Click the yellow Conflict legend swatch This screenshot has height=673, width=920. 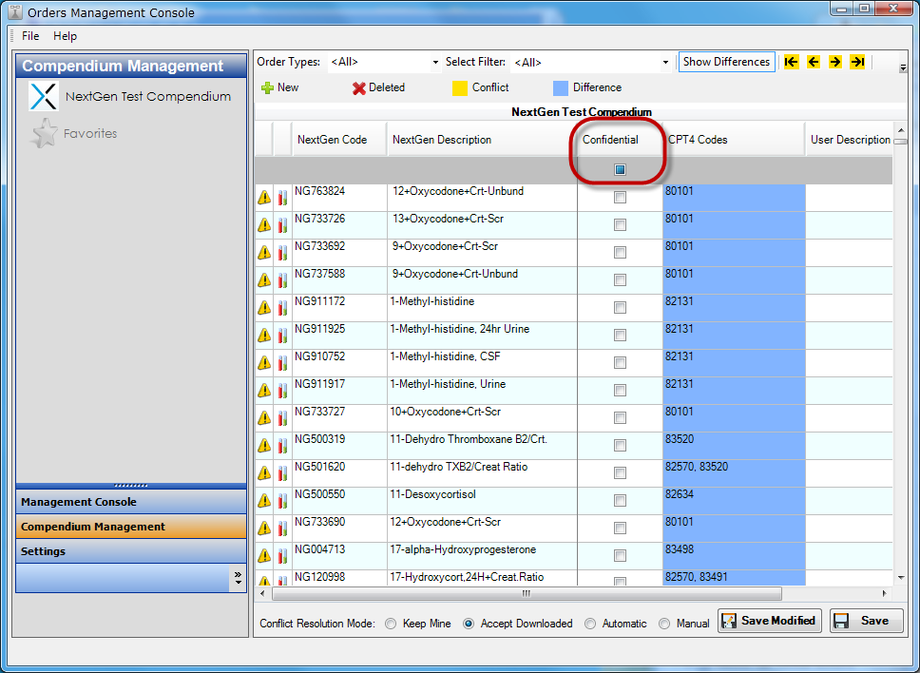click(x=460, y=88)
